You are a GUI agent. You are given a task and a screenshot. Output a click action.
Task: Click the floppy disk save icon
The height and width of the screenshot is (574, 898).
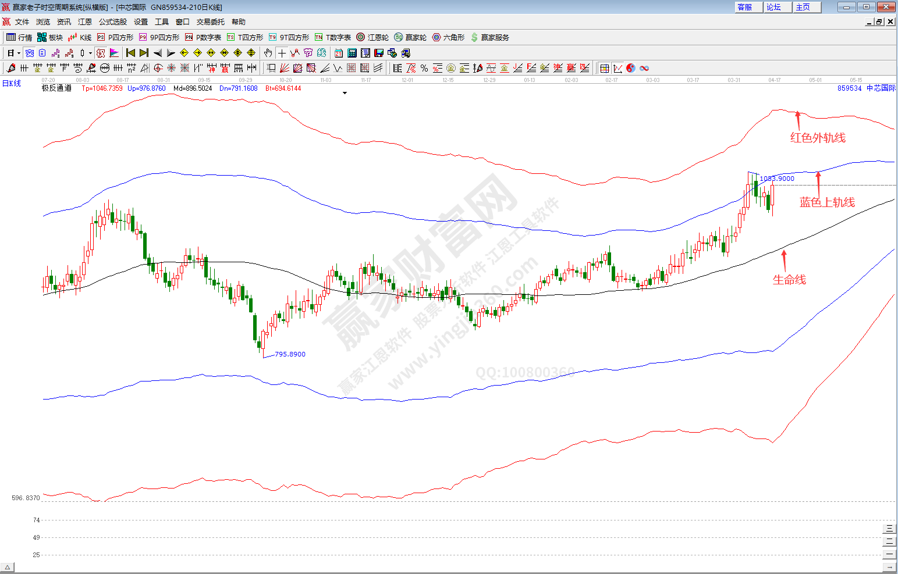click(x=379, y=53)
